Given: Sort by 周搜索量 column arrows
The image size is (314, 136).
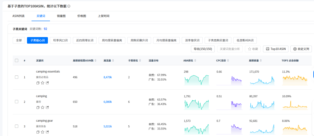Looking at the screenshot, I should tap(261, 61).
